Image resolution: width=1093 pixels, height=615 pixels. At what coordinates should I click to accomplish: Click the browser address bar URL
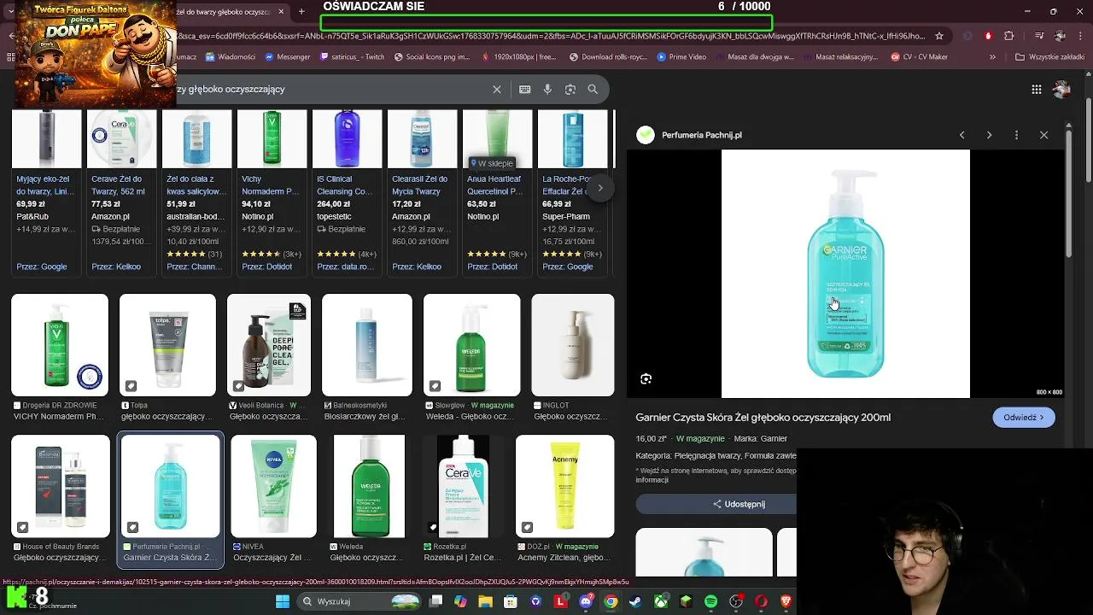click(551, 36)
